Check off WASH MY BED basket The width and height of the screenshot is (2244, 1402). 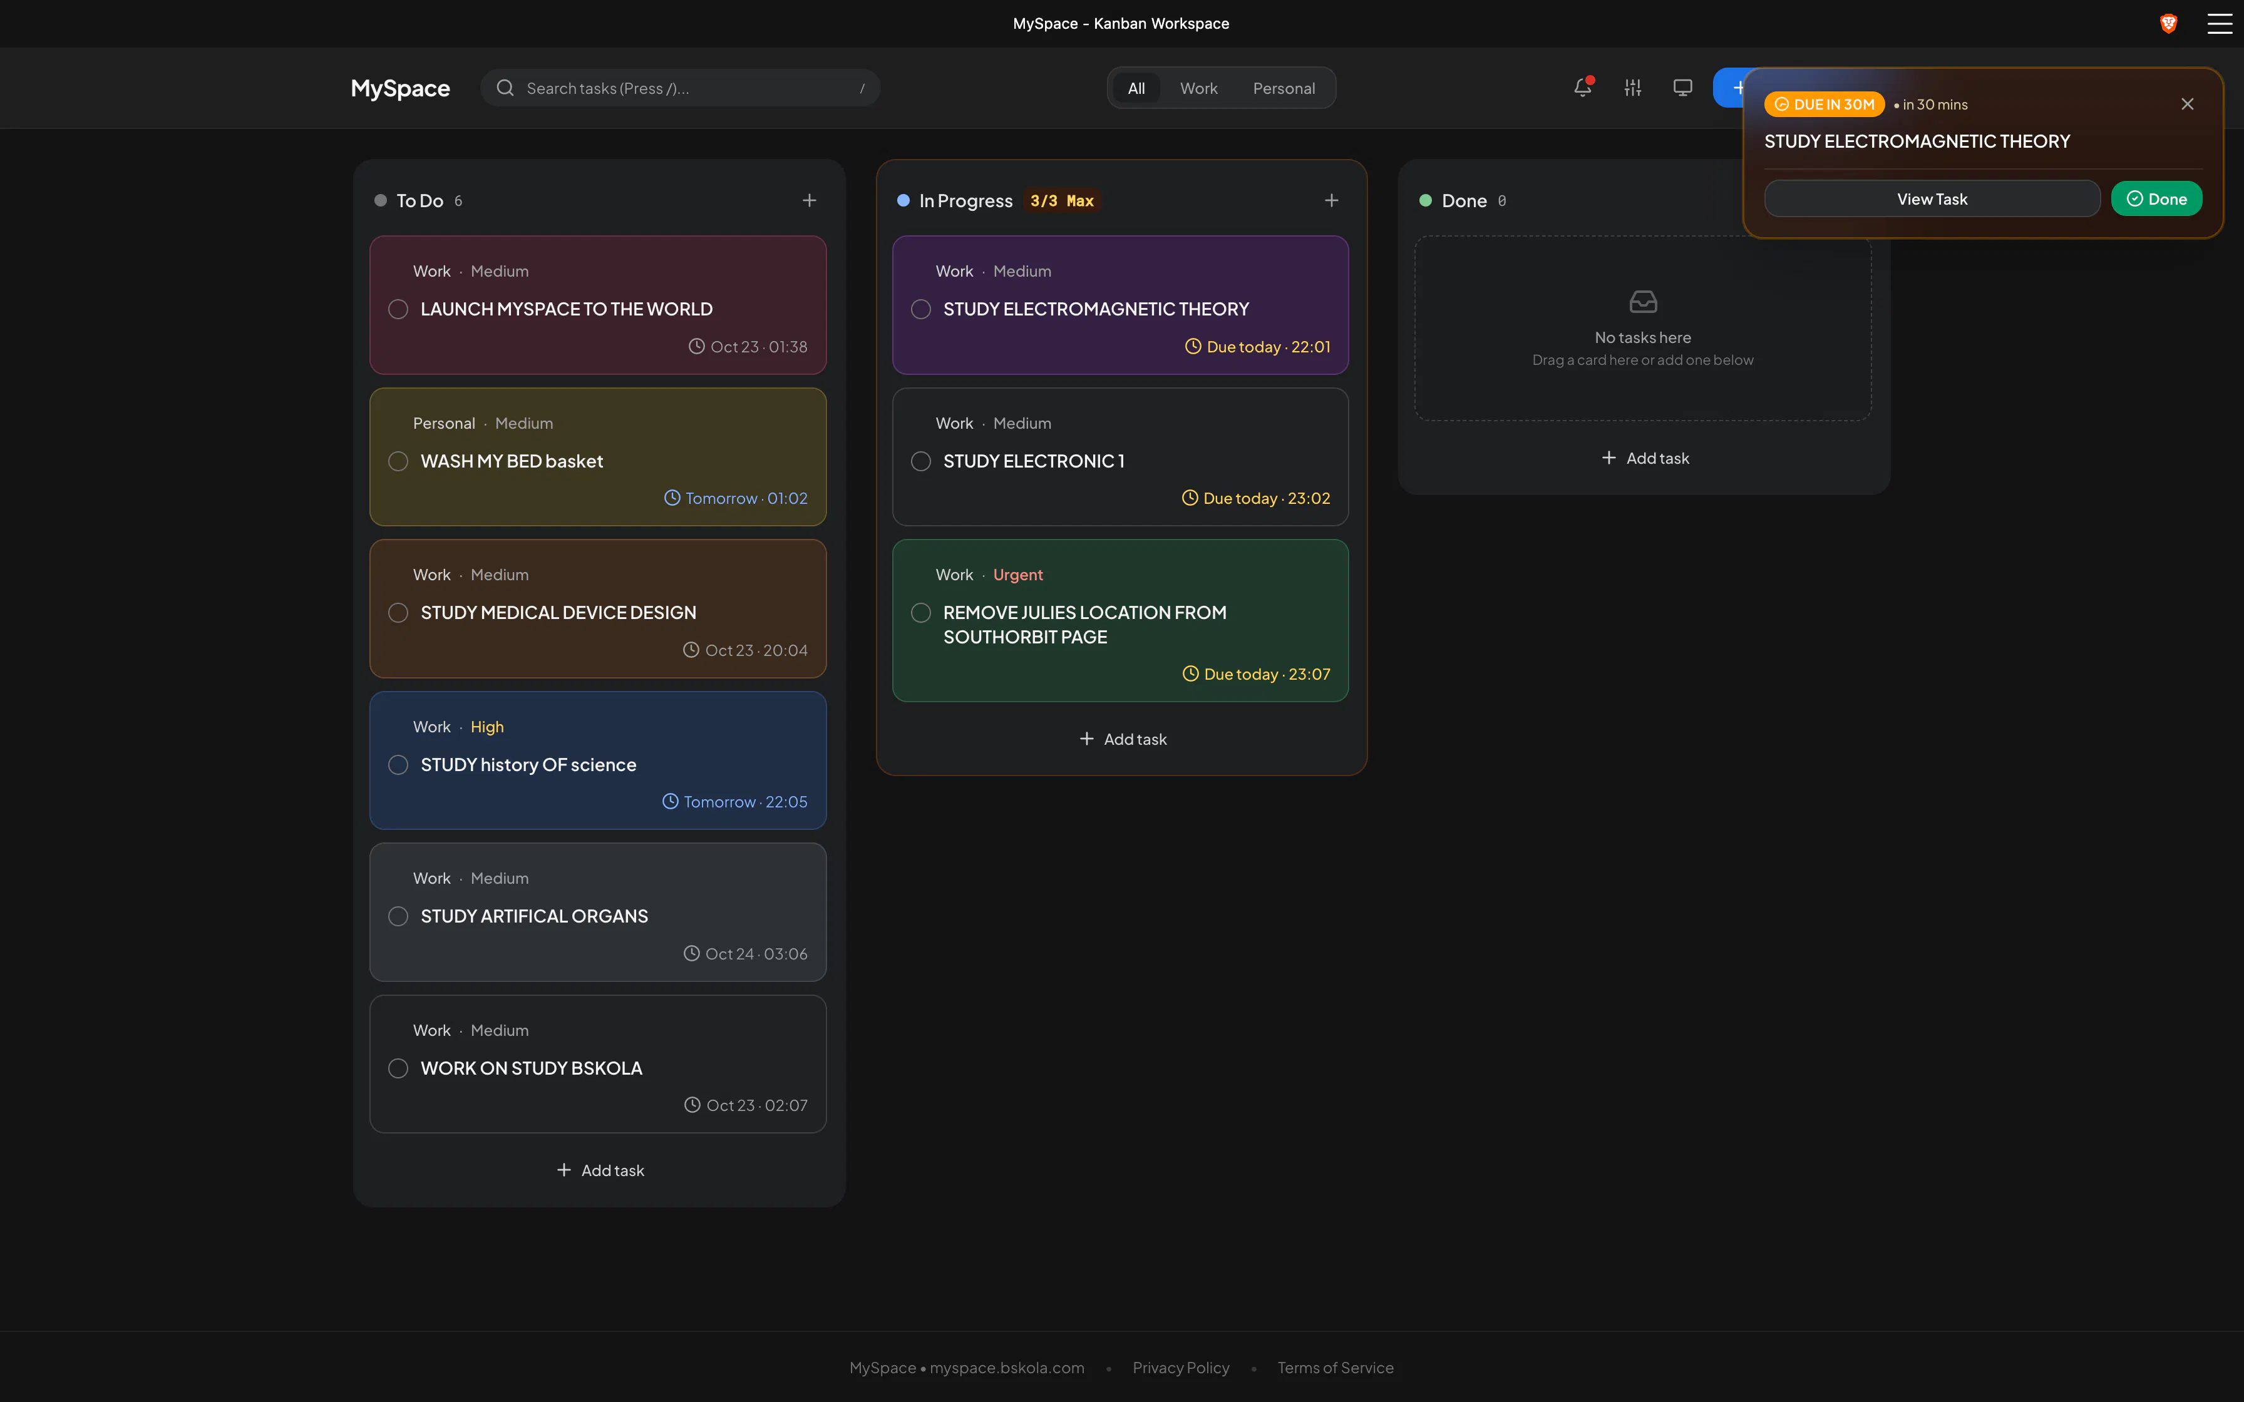(x=398, y=461)
